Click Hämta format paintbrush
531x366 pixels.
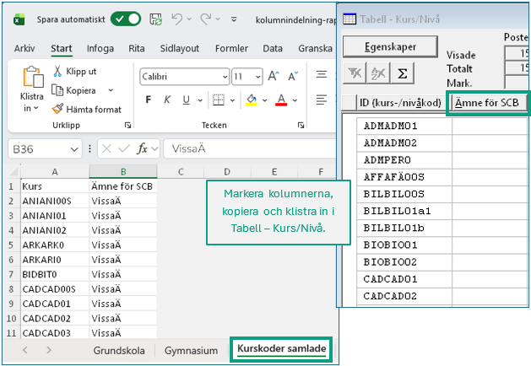(x=57, y=109)
